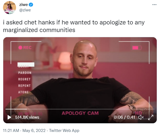Open the three-dot more options menu
This screenshot has height=136, width=160.
pyautogui.click(x=154, y=5)
